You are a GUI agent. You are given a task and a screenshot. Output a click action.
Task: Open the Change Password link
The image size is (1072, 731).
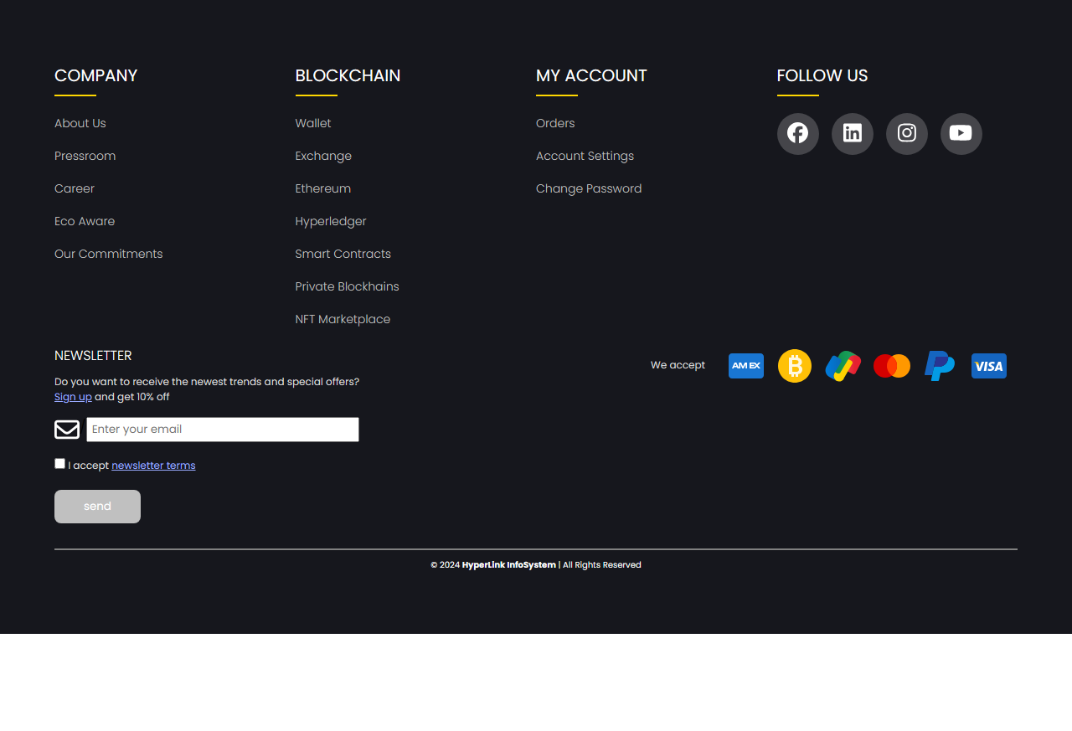(589, 188)
